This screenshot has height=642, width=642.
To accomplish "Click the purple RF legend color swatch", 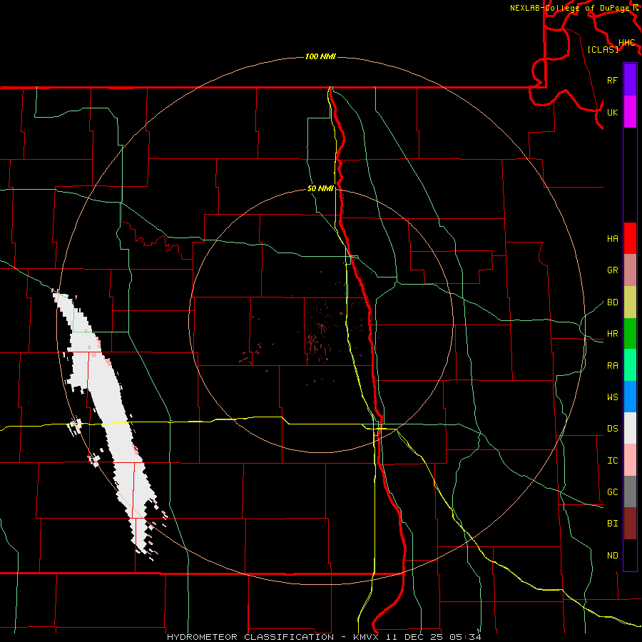I will (x=630, y=80).
